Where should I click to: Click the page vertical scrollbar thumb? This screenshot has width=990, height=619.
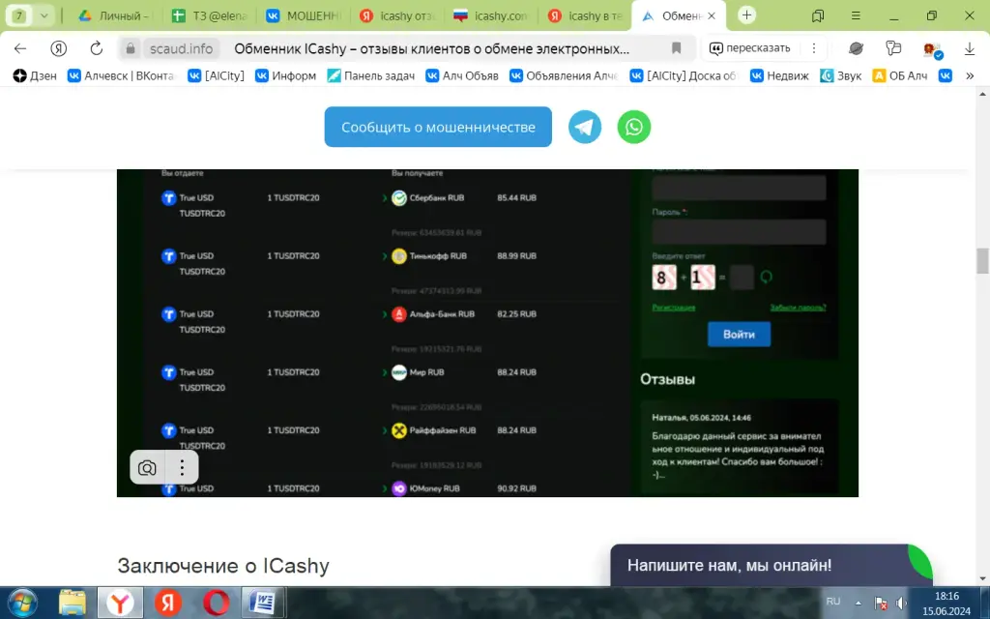coord(982,261)
